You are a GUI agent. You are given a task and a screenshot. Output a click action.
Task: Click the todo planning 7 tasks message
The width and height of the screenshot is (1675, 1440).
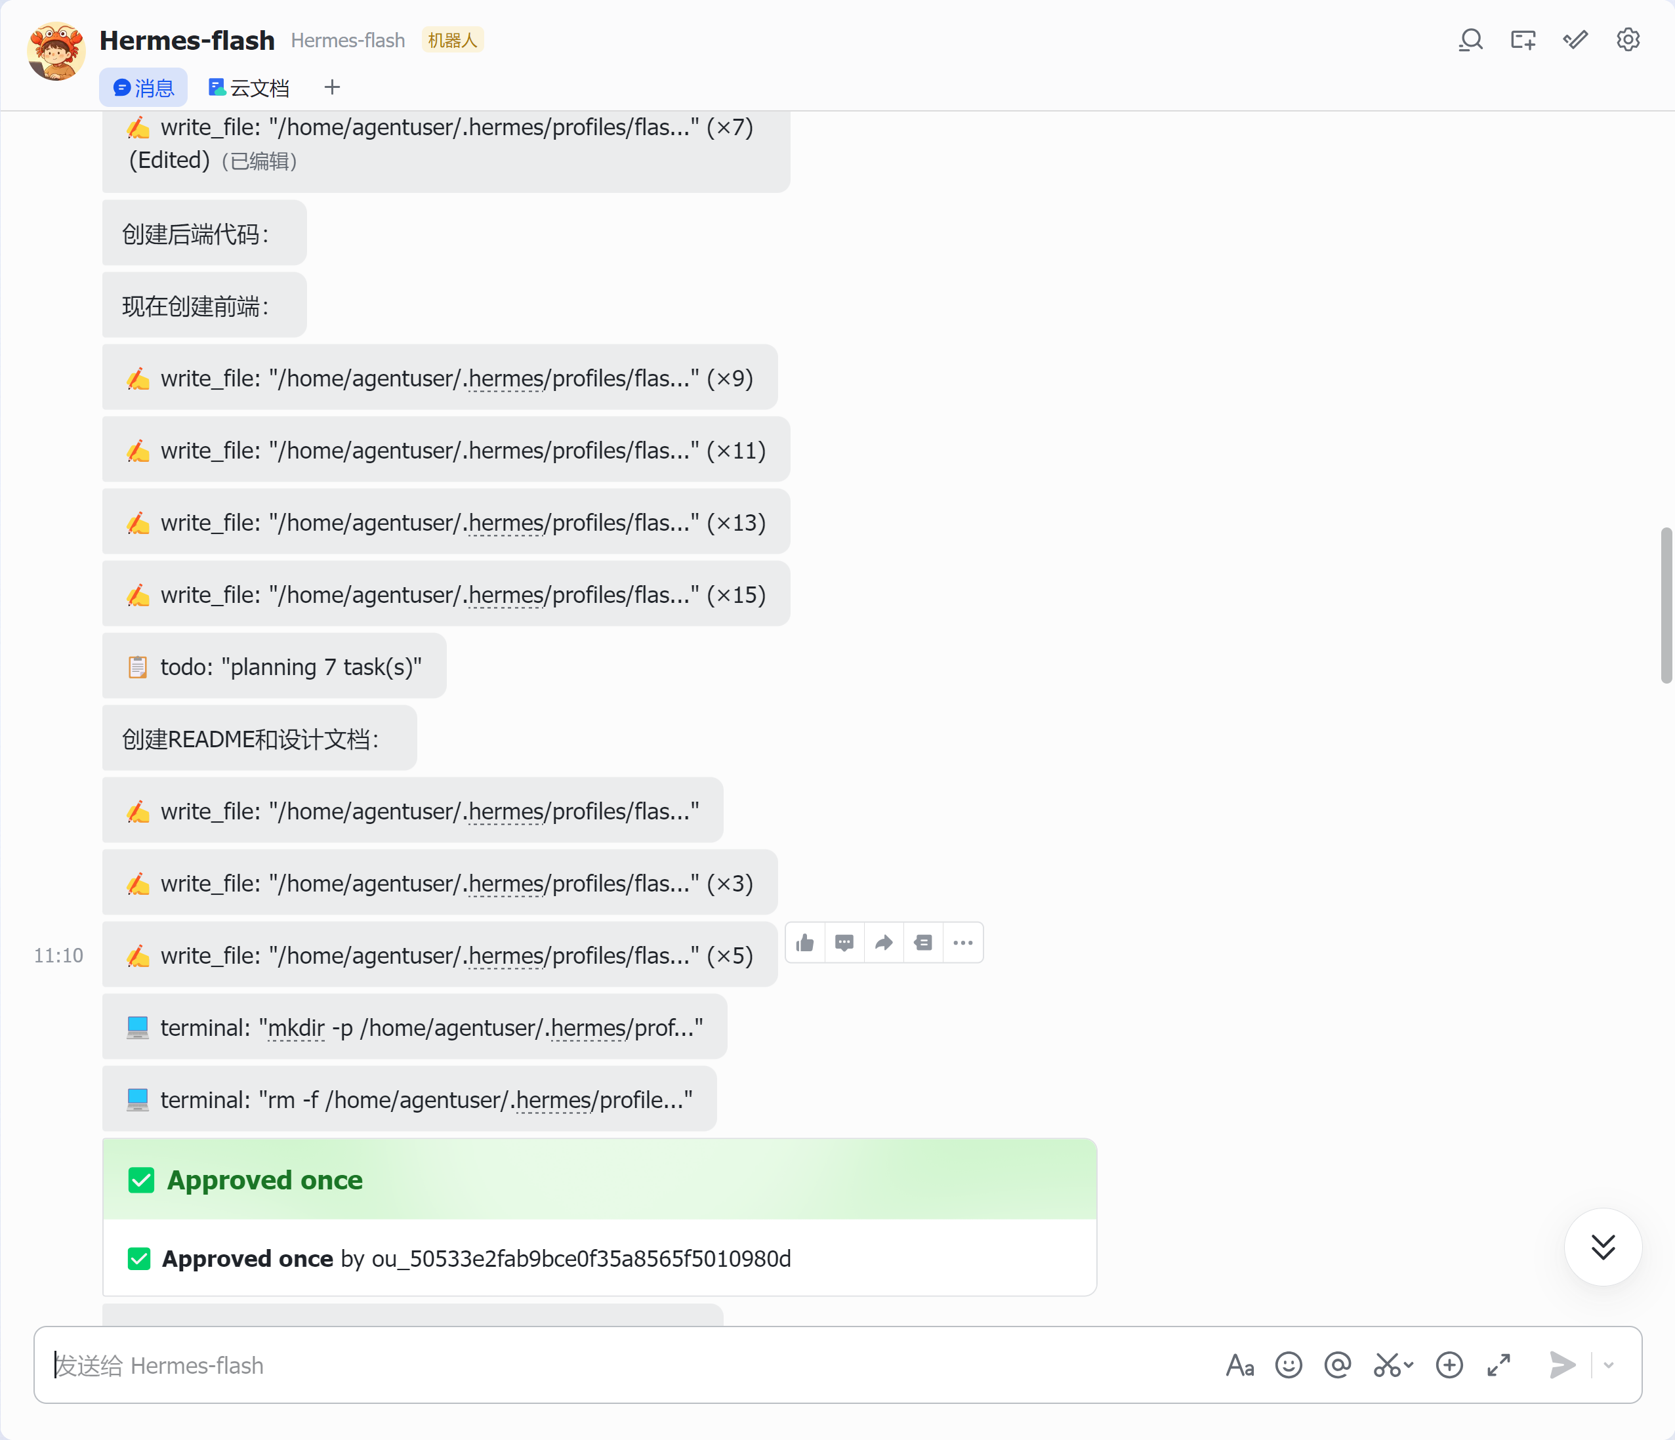(274, 667)
